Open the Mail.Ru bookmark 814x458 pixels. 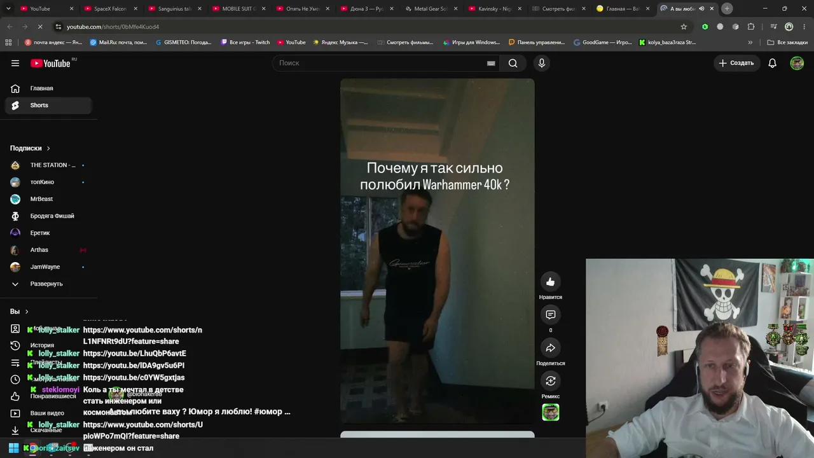click(x=118, y=43)
